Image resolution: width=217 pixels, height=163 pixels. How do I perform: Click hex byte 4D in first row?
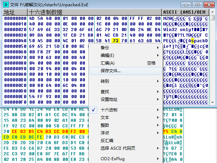click(x=32, y=18)
